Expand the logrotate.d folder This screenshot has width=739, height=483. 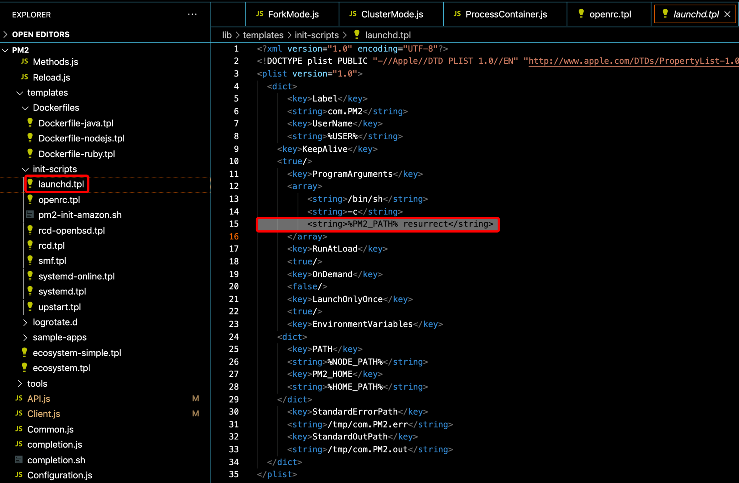click(25, 322)
